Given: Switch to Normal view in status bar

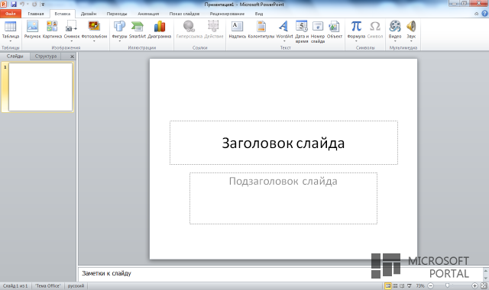Looking at the screenshot, I should click(388, 285).
